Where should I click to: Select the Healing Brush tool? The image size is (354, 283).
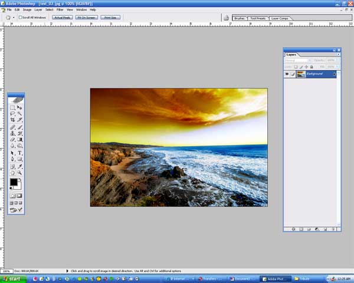tap(12, 127)
